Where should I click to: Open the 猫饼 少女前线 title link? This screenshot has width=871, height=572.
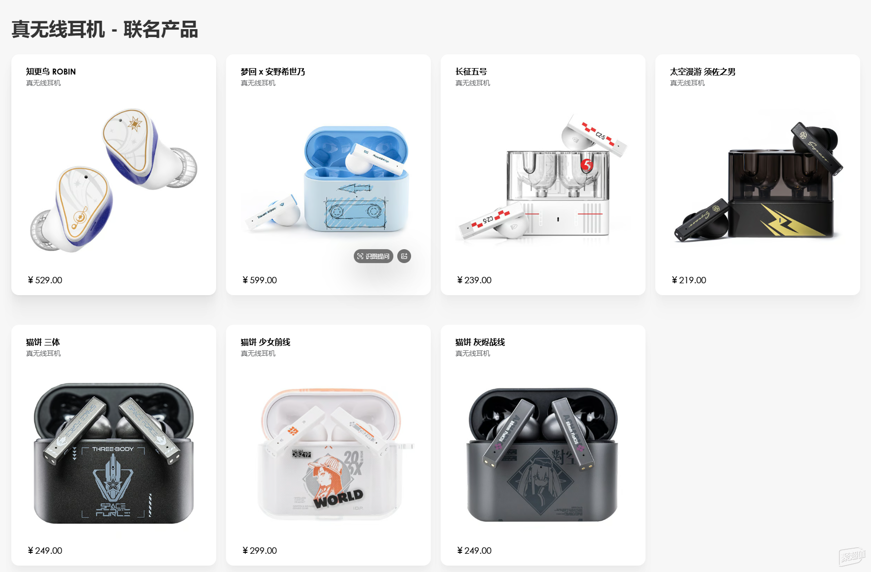(265, 342)
